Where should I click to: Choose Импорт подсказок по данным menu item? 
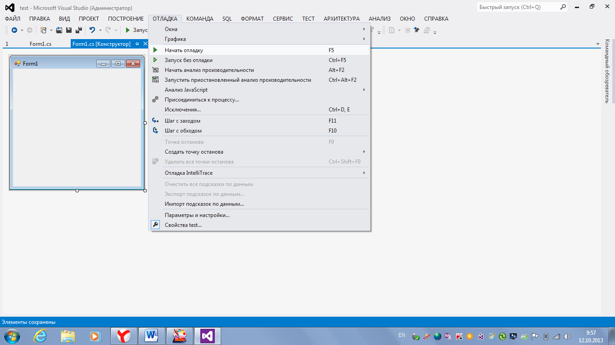click(259, 203)
